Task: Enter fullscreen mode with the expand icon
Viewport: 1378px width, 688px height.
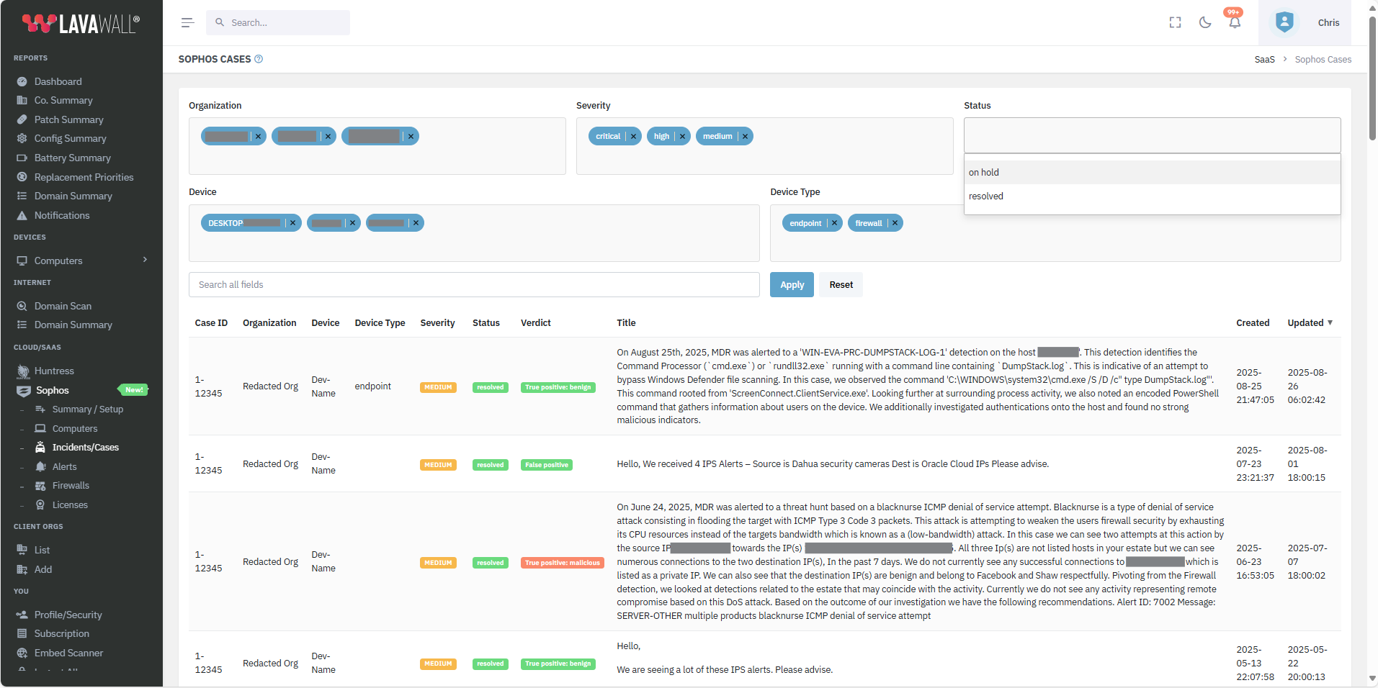Action: (x=1175, y=22)
